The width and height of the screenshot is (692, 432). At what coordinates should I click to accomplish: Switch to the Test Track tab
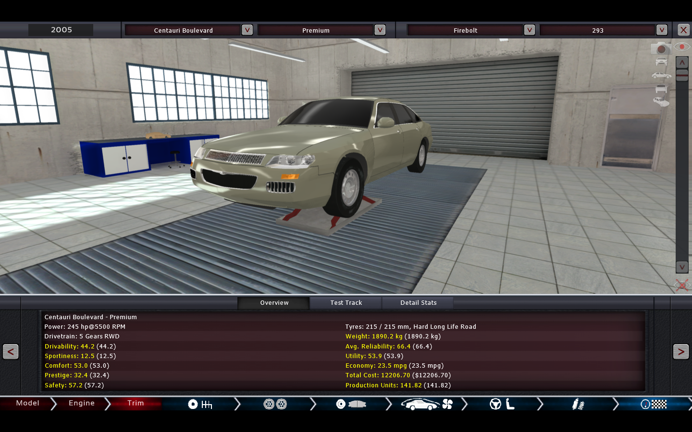click(x=346, y=303)
